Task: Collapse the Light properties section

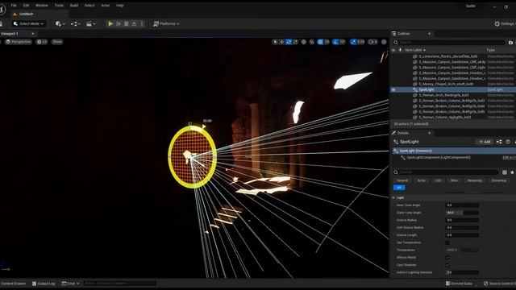Action: [x=393, y=197]
